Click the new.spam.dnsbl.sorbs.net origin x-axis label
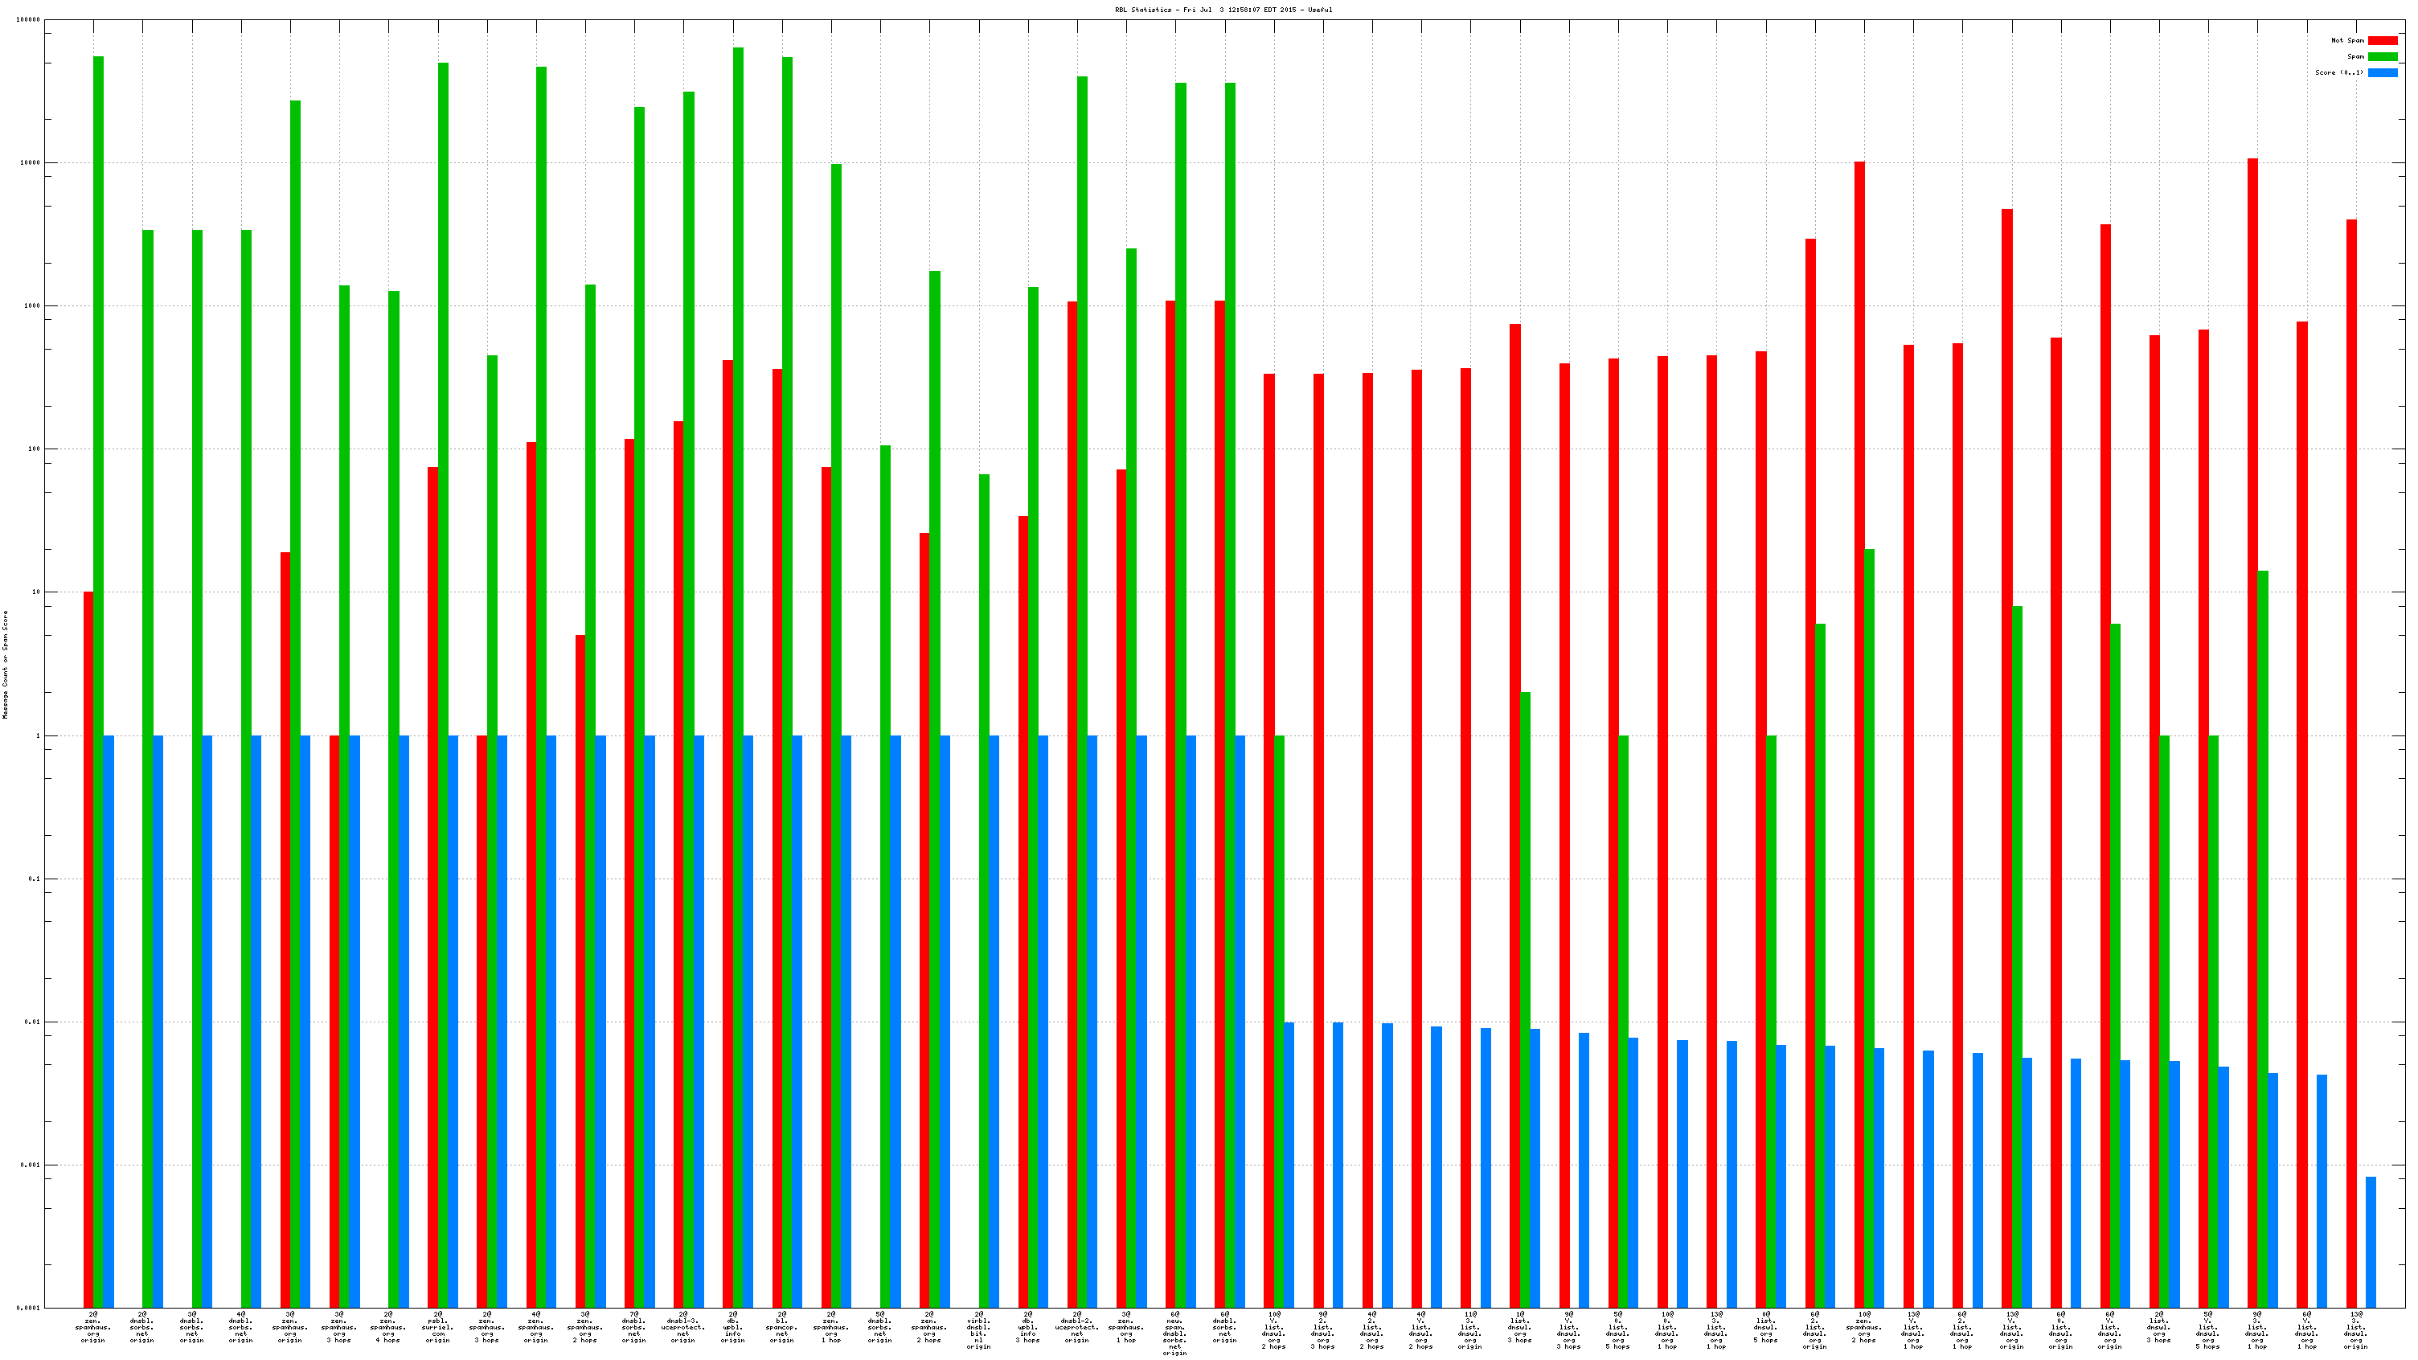This screenshot has height=1360, width=2418. coord(1175,1333)
